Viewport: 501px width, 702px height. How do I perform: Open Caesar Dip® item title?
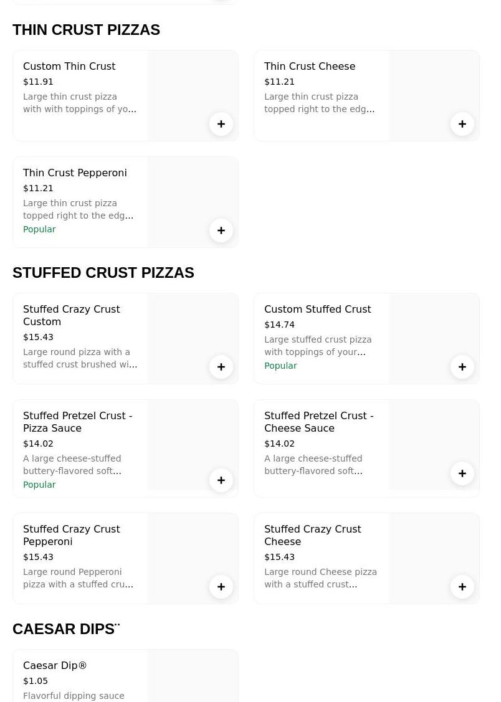(x=55, y=665)
